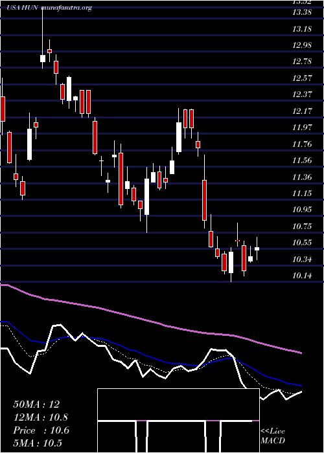Select the 12.98 price level label
Image resolution: width=324 pixels, height=453 pixels.
302,45
